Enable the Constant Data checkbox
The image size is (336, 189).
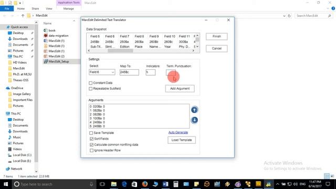coord(91,83)
